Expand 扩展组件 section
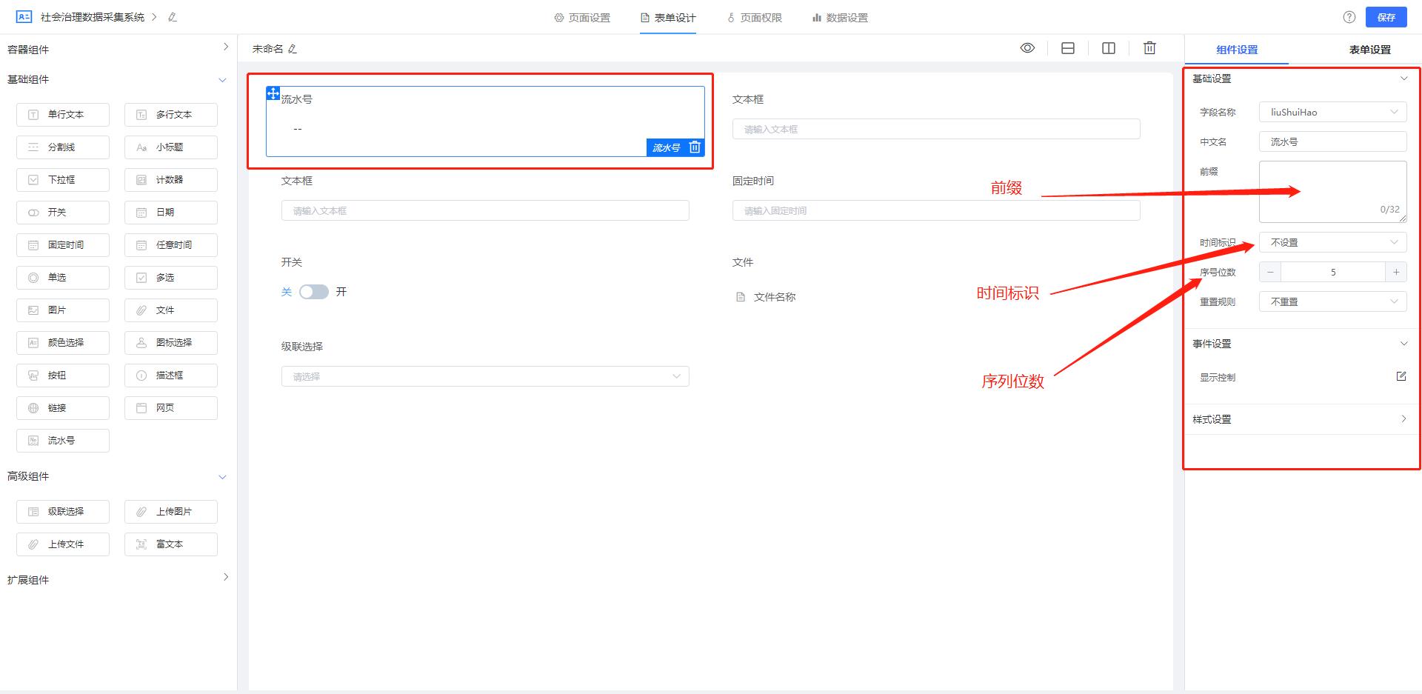The height and width of the screenshot is (694, 1422). 226,577
